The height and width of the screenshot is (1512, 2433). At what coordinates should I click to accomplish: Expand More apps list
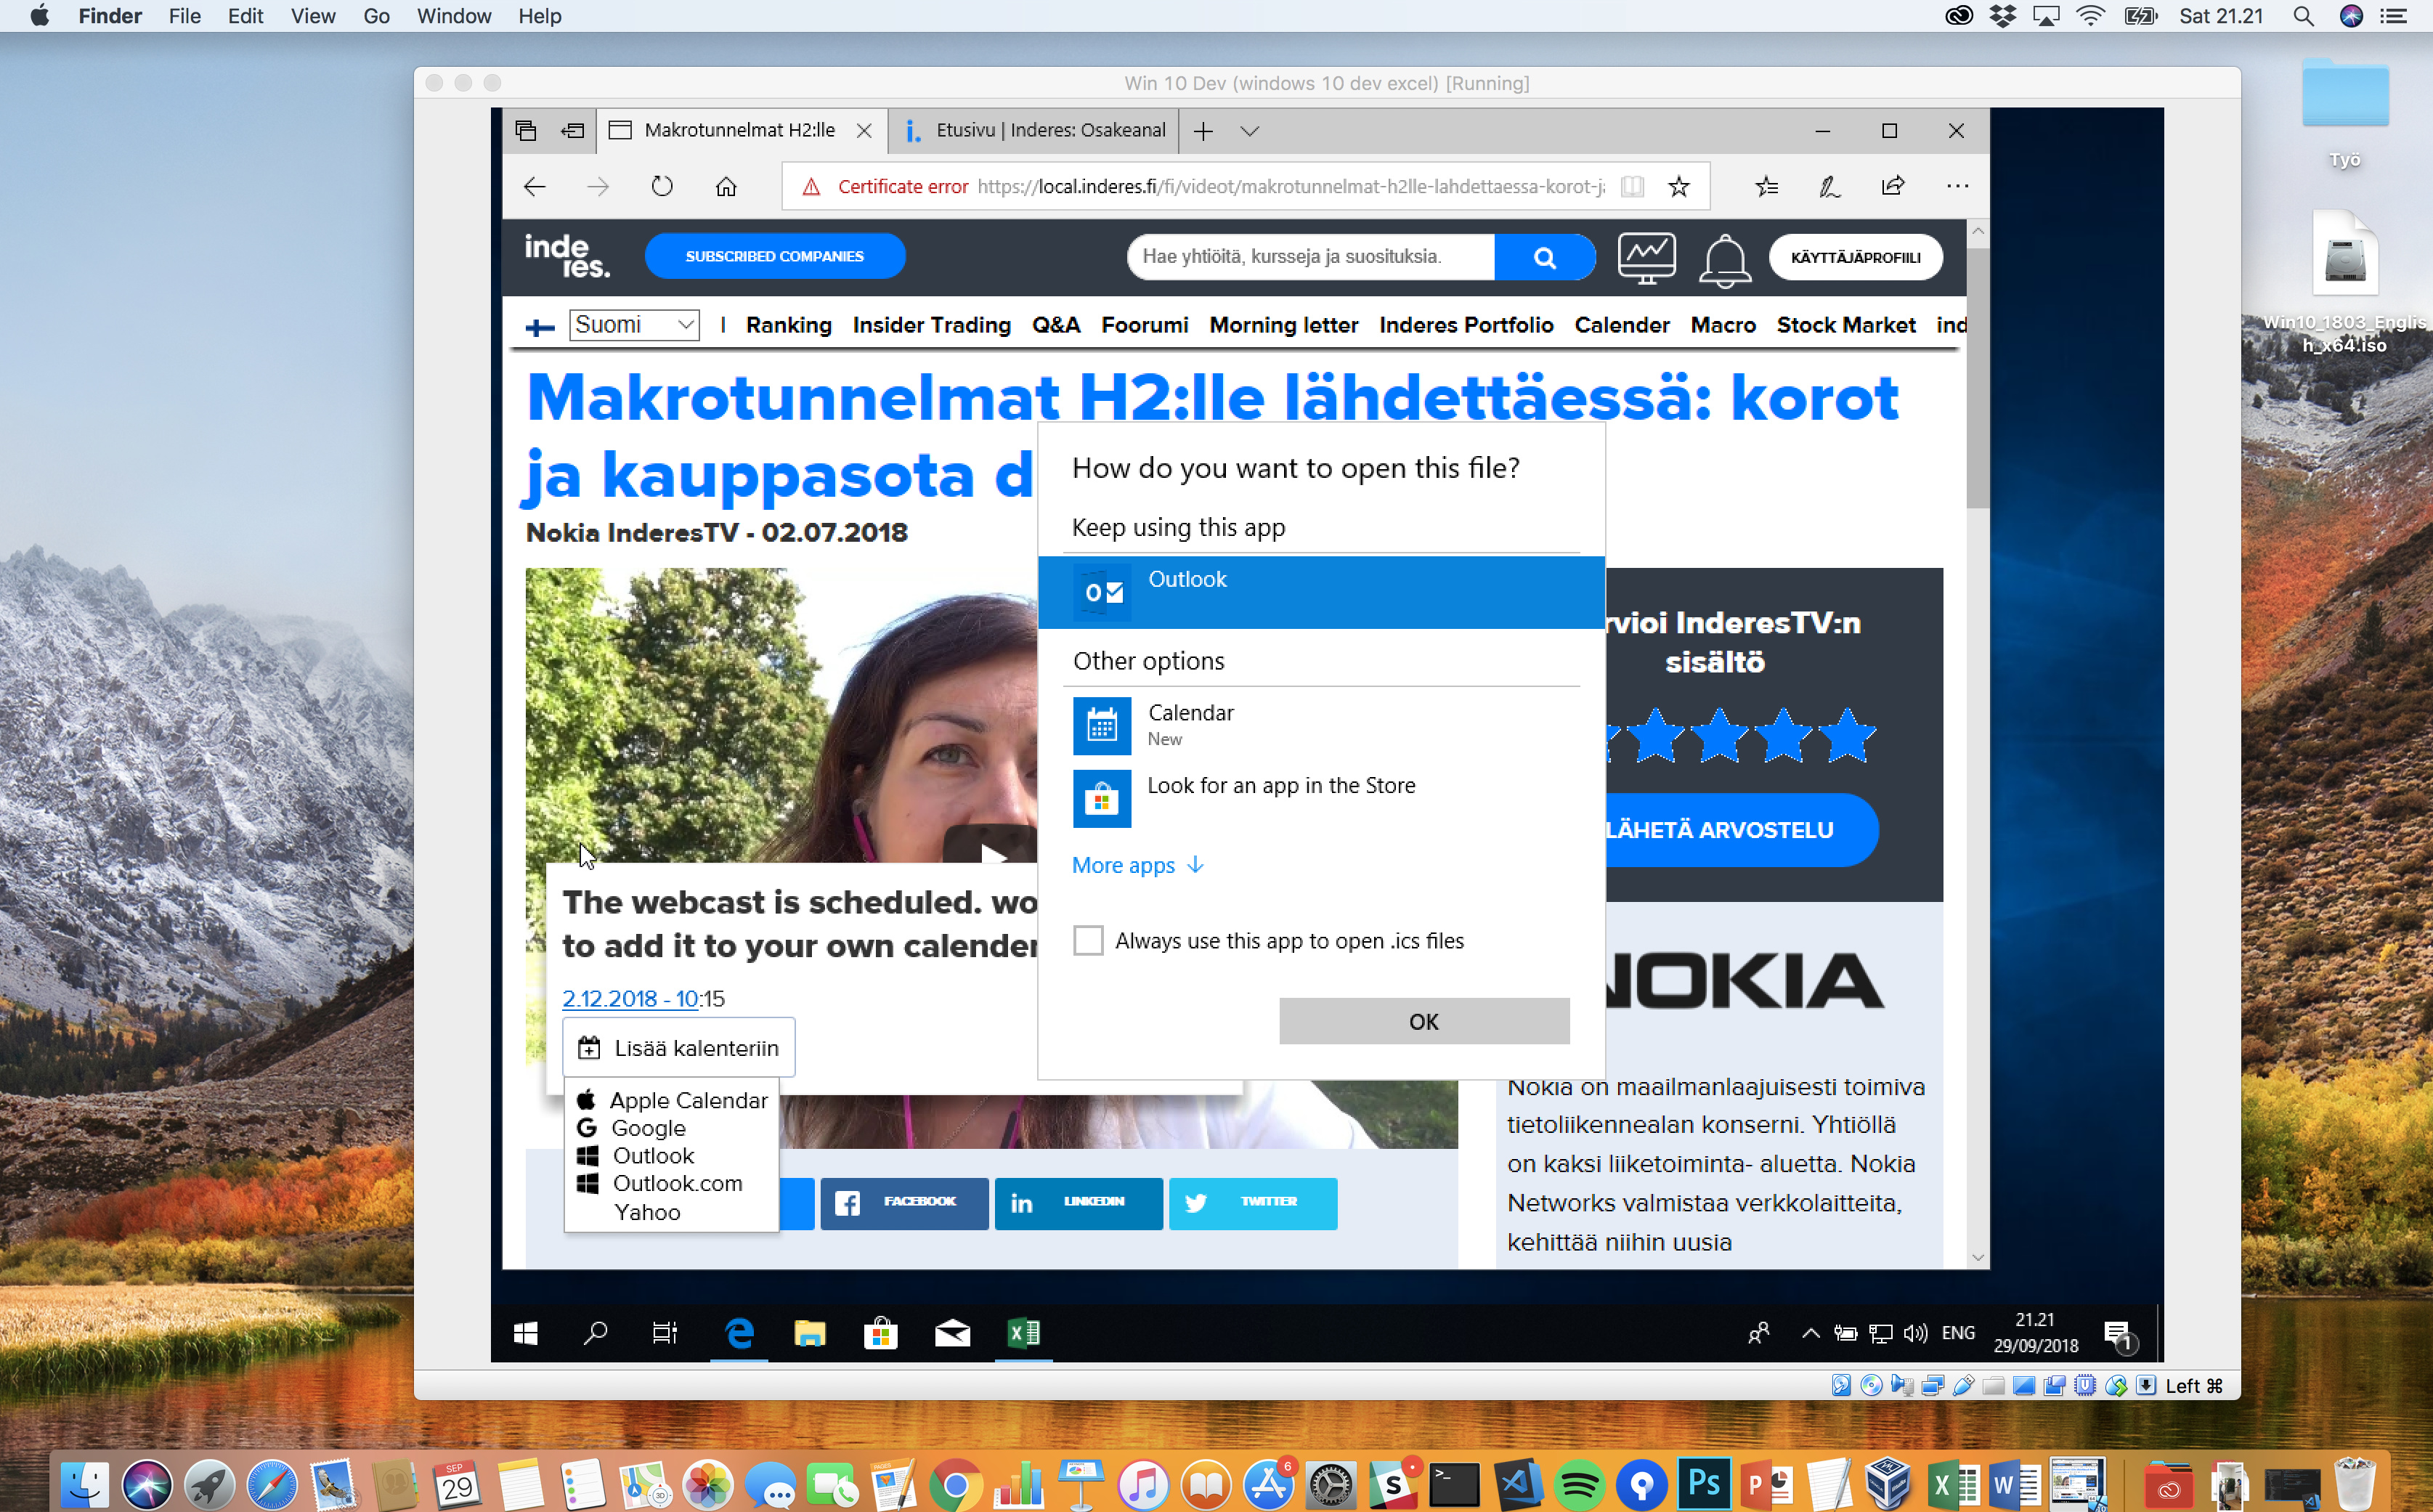coord(1137,865)
